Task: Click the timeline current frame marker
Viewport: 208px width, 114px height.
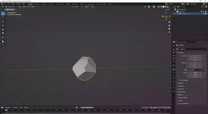Action: 6,110
